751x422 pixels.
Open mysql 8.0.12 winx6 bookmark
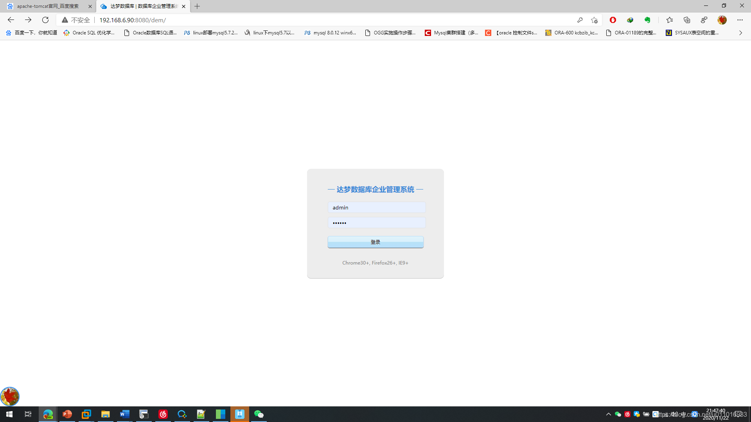331,33
